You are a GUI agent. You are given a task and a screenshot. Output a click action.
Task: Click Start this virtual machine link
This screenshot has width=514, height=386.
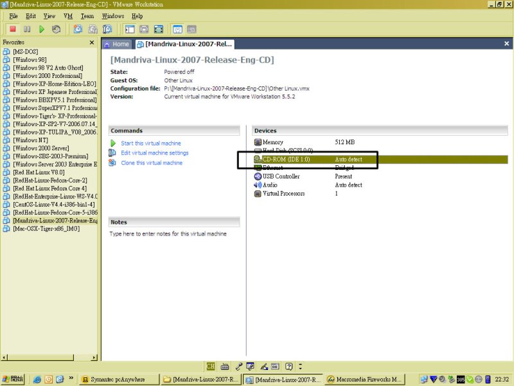pos(150,143)
